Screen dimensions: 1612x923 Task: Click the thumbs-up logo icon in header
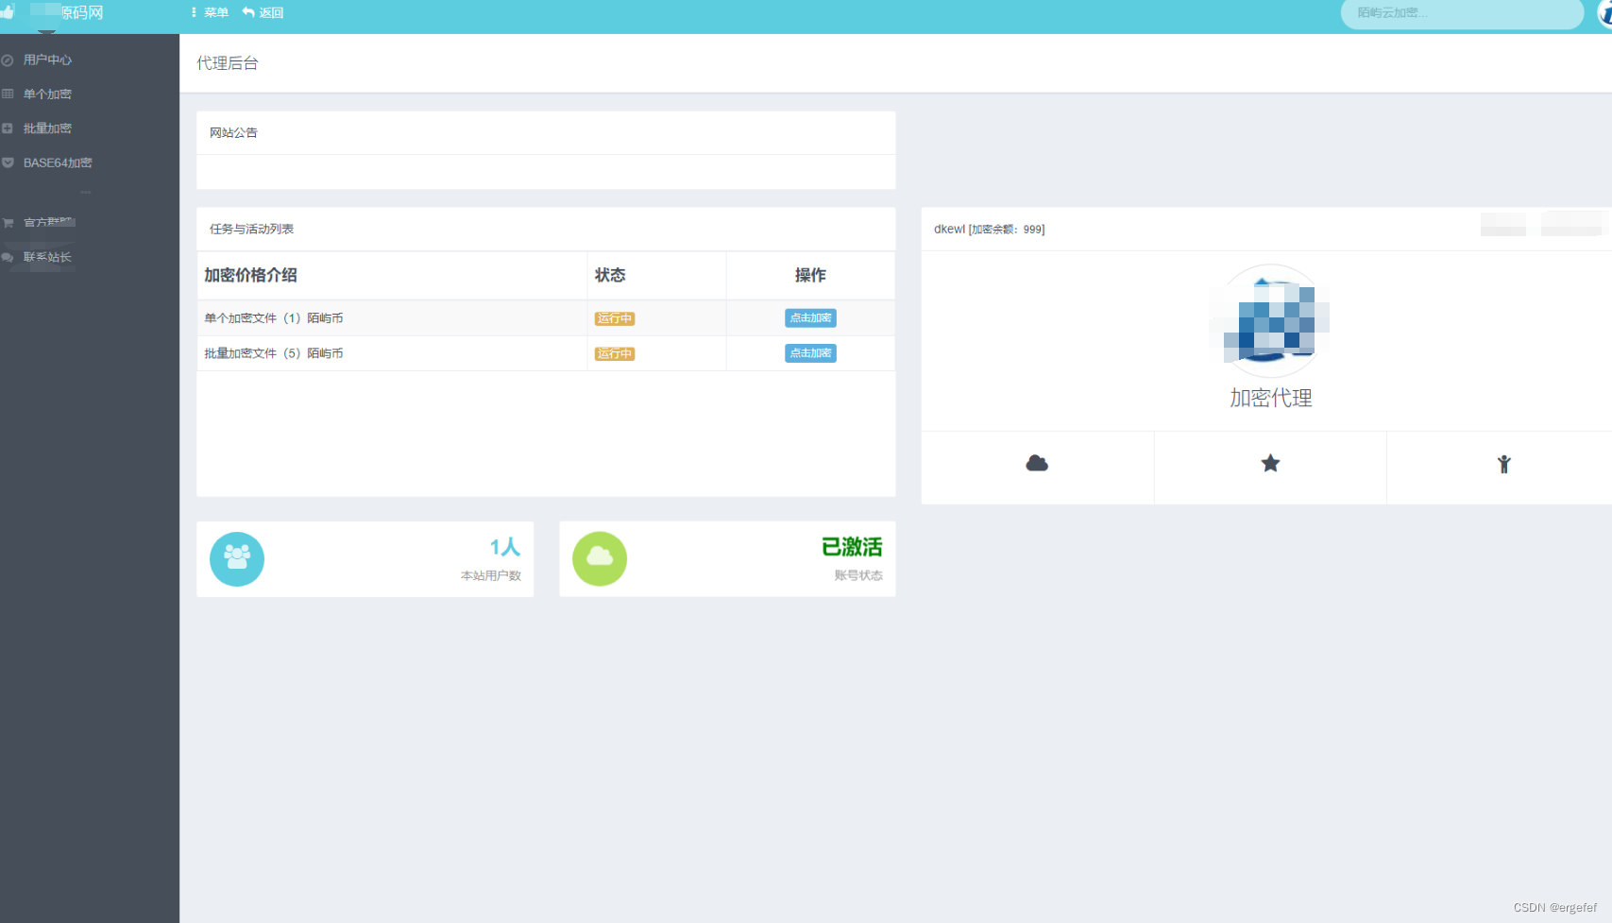tap(8, 12)
